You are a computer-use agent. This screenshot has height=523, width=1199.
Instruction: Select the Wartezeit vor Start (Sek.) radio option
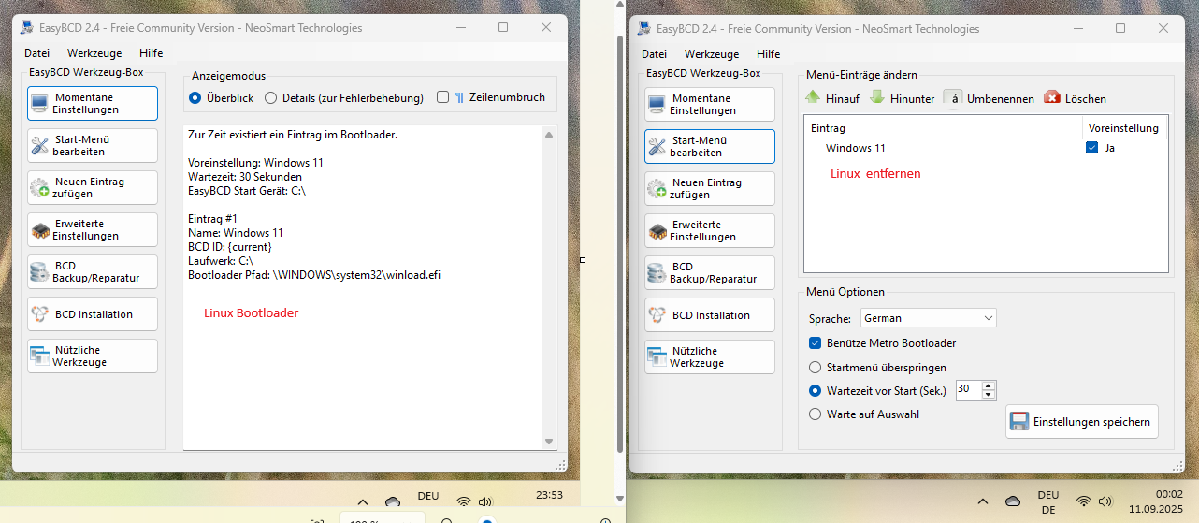pyautogui.click(x=816, y=390)
